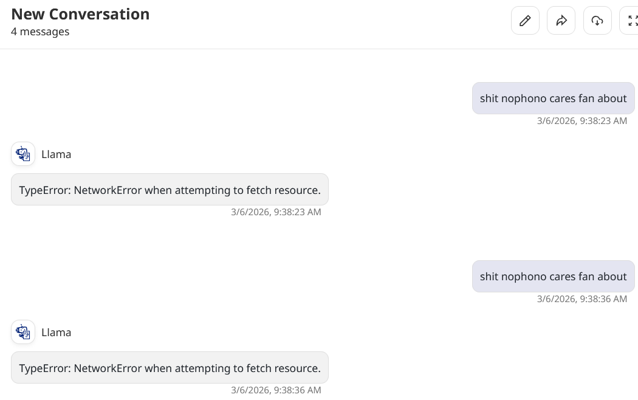This screenshot has width=638, height=400.
Task: Click the second TypeError NetworkError response bubble
Action: click(x=170, y=368)
